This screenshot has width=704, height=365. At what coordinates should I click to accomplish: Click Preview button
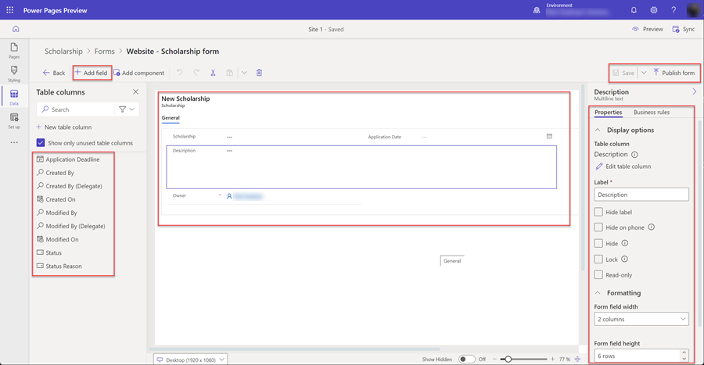pyautogui.click(x=648, y=29)
